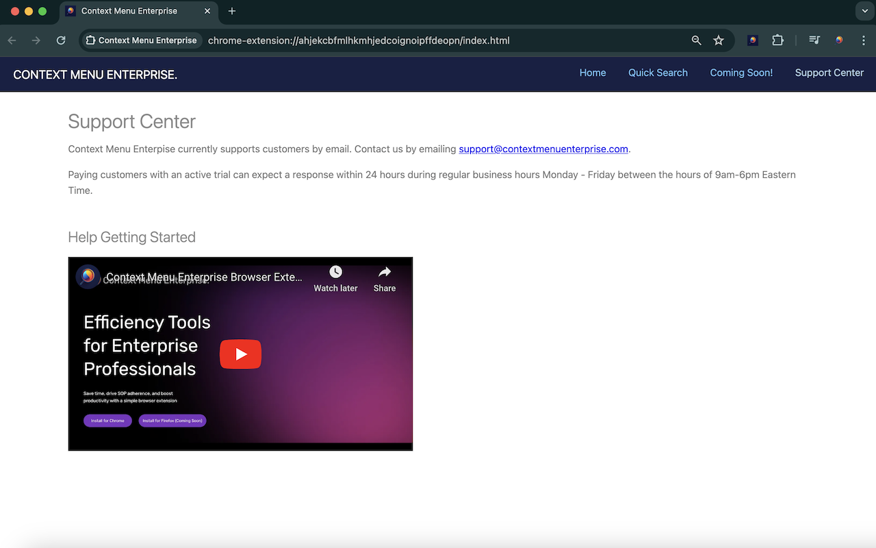Image resolution: width=876 pixels, height=548 pixels.
Task: Open the support email link
Action: [543, 149]
